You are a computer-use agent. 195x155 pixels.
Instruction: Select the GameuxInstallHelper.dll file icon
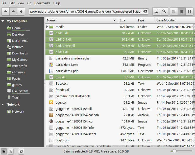tap(51, 96)
